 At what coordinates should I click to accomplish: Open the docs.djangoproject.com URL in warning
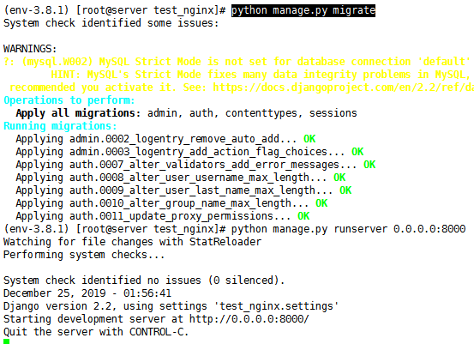pos(343,88)
